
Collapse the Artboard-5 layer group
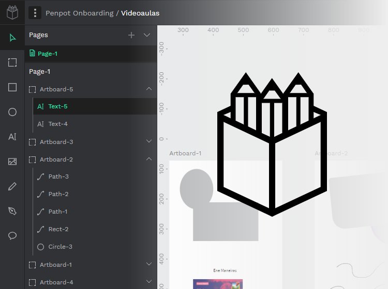[149, 89]
